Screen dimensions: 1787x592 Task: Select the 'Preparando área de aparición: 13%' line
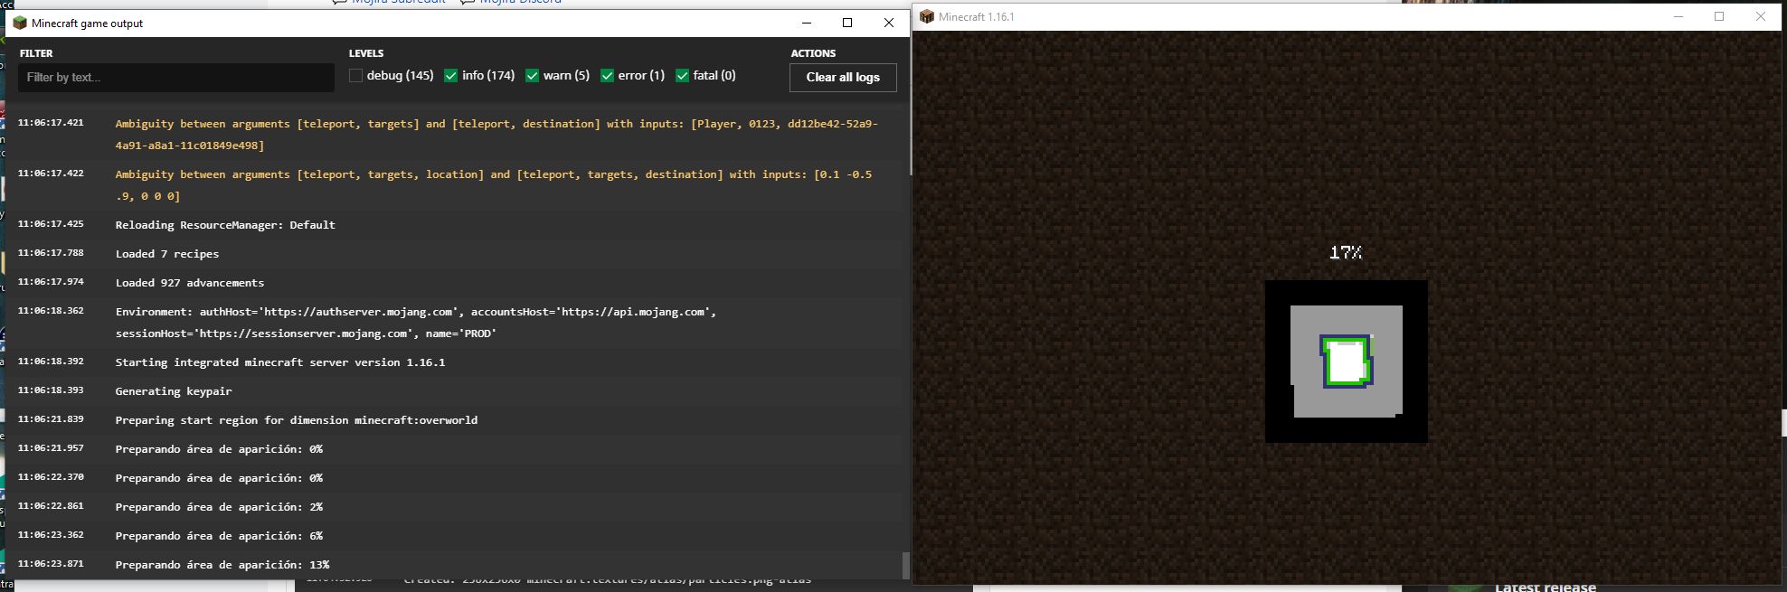[222, 565]
